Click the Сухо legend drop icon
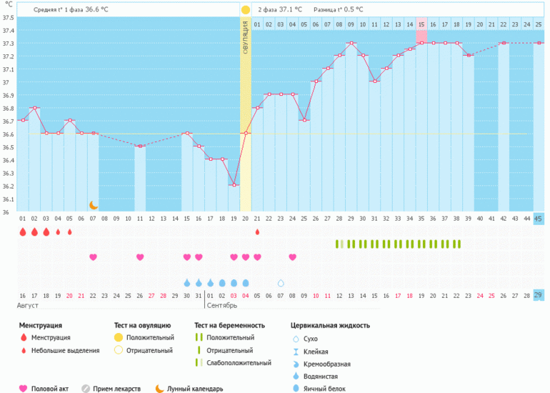Screen dimensions: 550x393 pos(296,339)
